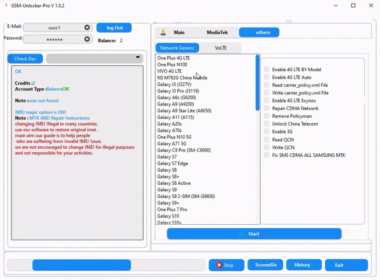Screen dimensions: 380x280
Task: Click the red Stop icon
Action: tap(219, 265)
